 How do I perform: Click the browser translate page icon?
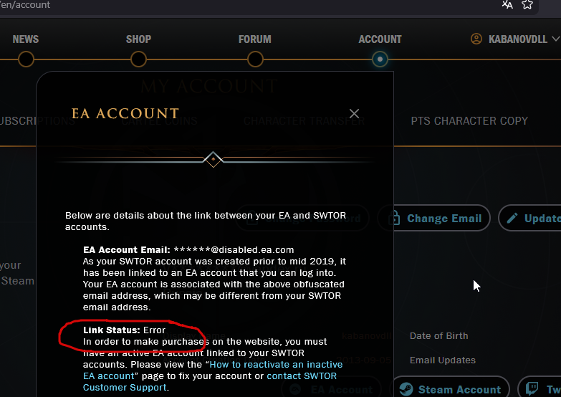point(507,4)
